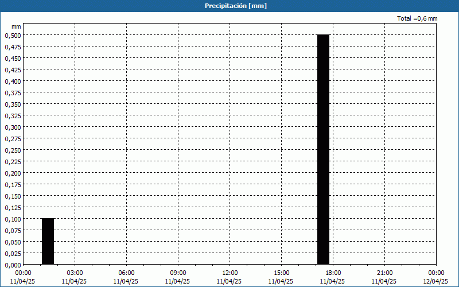Click the 15:00 time label

[x=281, y=273]
